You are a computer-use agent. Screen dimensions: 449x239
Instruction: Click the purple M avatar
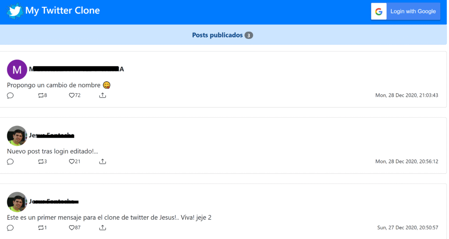click(17, 70)
